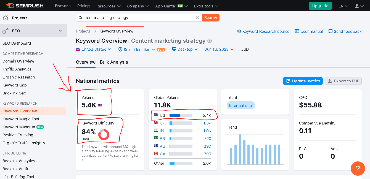Open the Company dropdown menu
370x179 pixels.
pos(138,6)
